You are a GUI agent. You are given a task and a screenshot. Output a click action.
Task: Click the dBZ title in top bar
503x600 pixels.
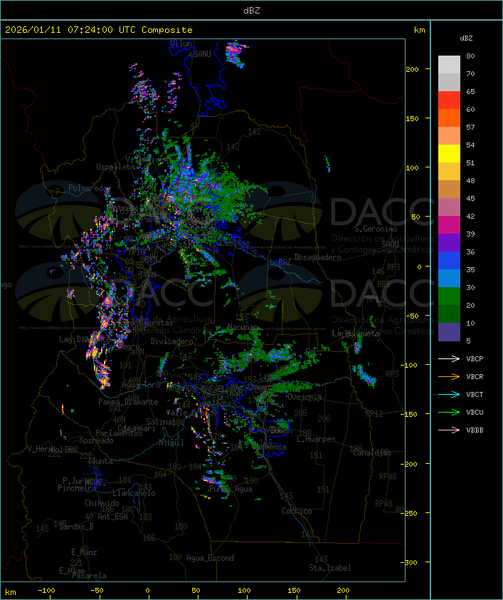point(252,10)
